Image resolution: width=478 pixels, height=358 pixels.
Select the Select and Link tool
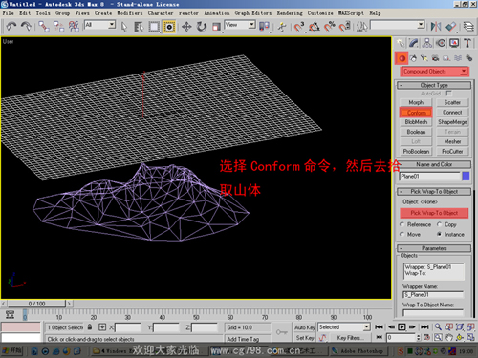click(44, 26)
